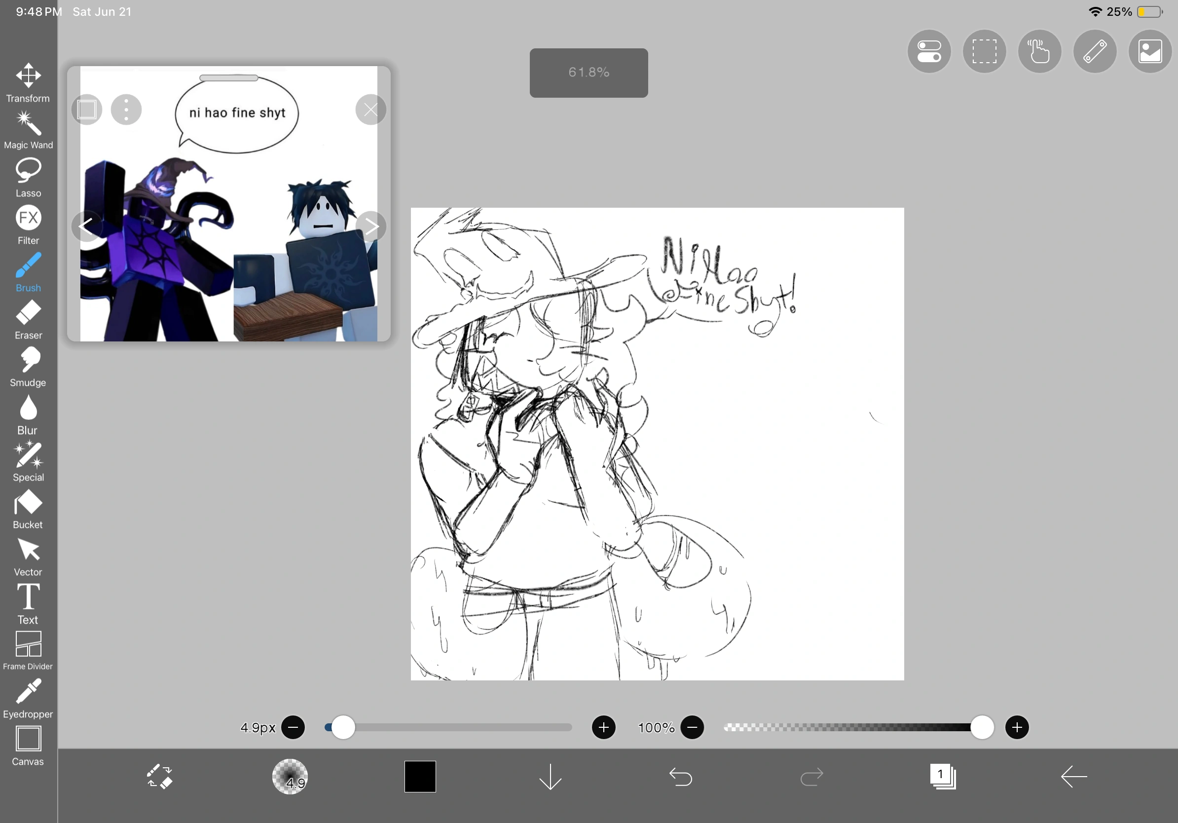Image resolution: width=1178 pixels, height=823 pixels.
Task: Show previous reference image with left chevron
Action: tap(86, 226)
